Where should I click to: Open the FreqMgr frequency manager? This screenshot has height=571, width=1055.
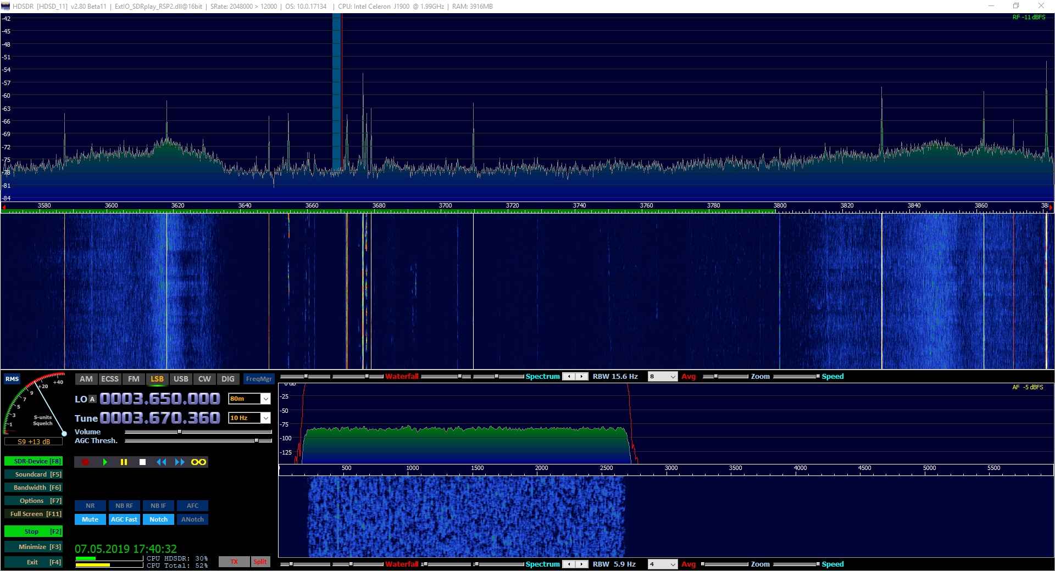(259, 379)
